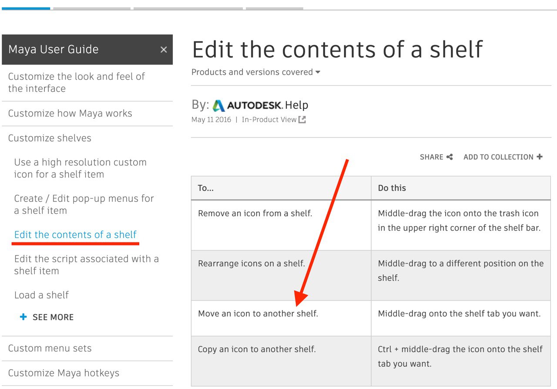Click 'Middle-drag the icon onto the trash icon' cell

pos(461,225)
